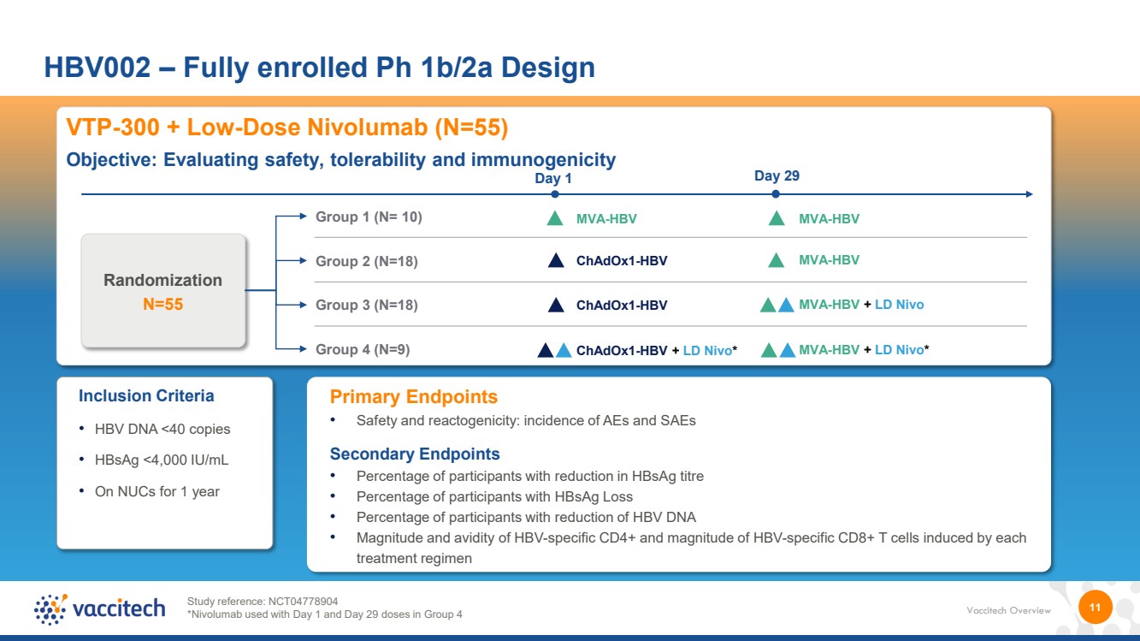
Task: Select the Group 4 (N=9) label
Action: click(363, 349)
